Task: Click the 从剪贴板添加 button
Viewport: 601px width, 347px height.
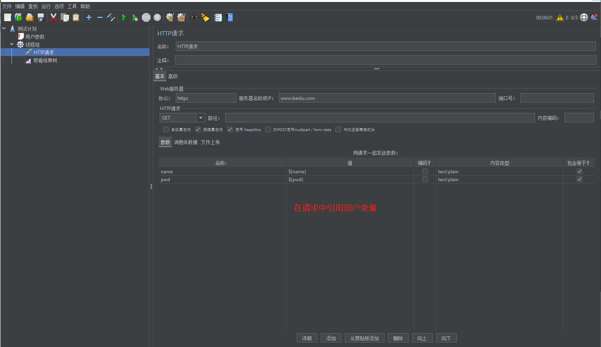Action: (365, 338)
